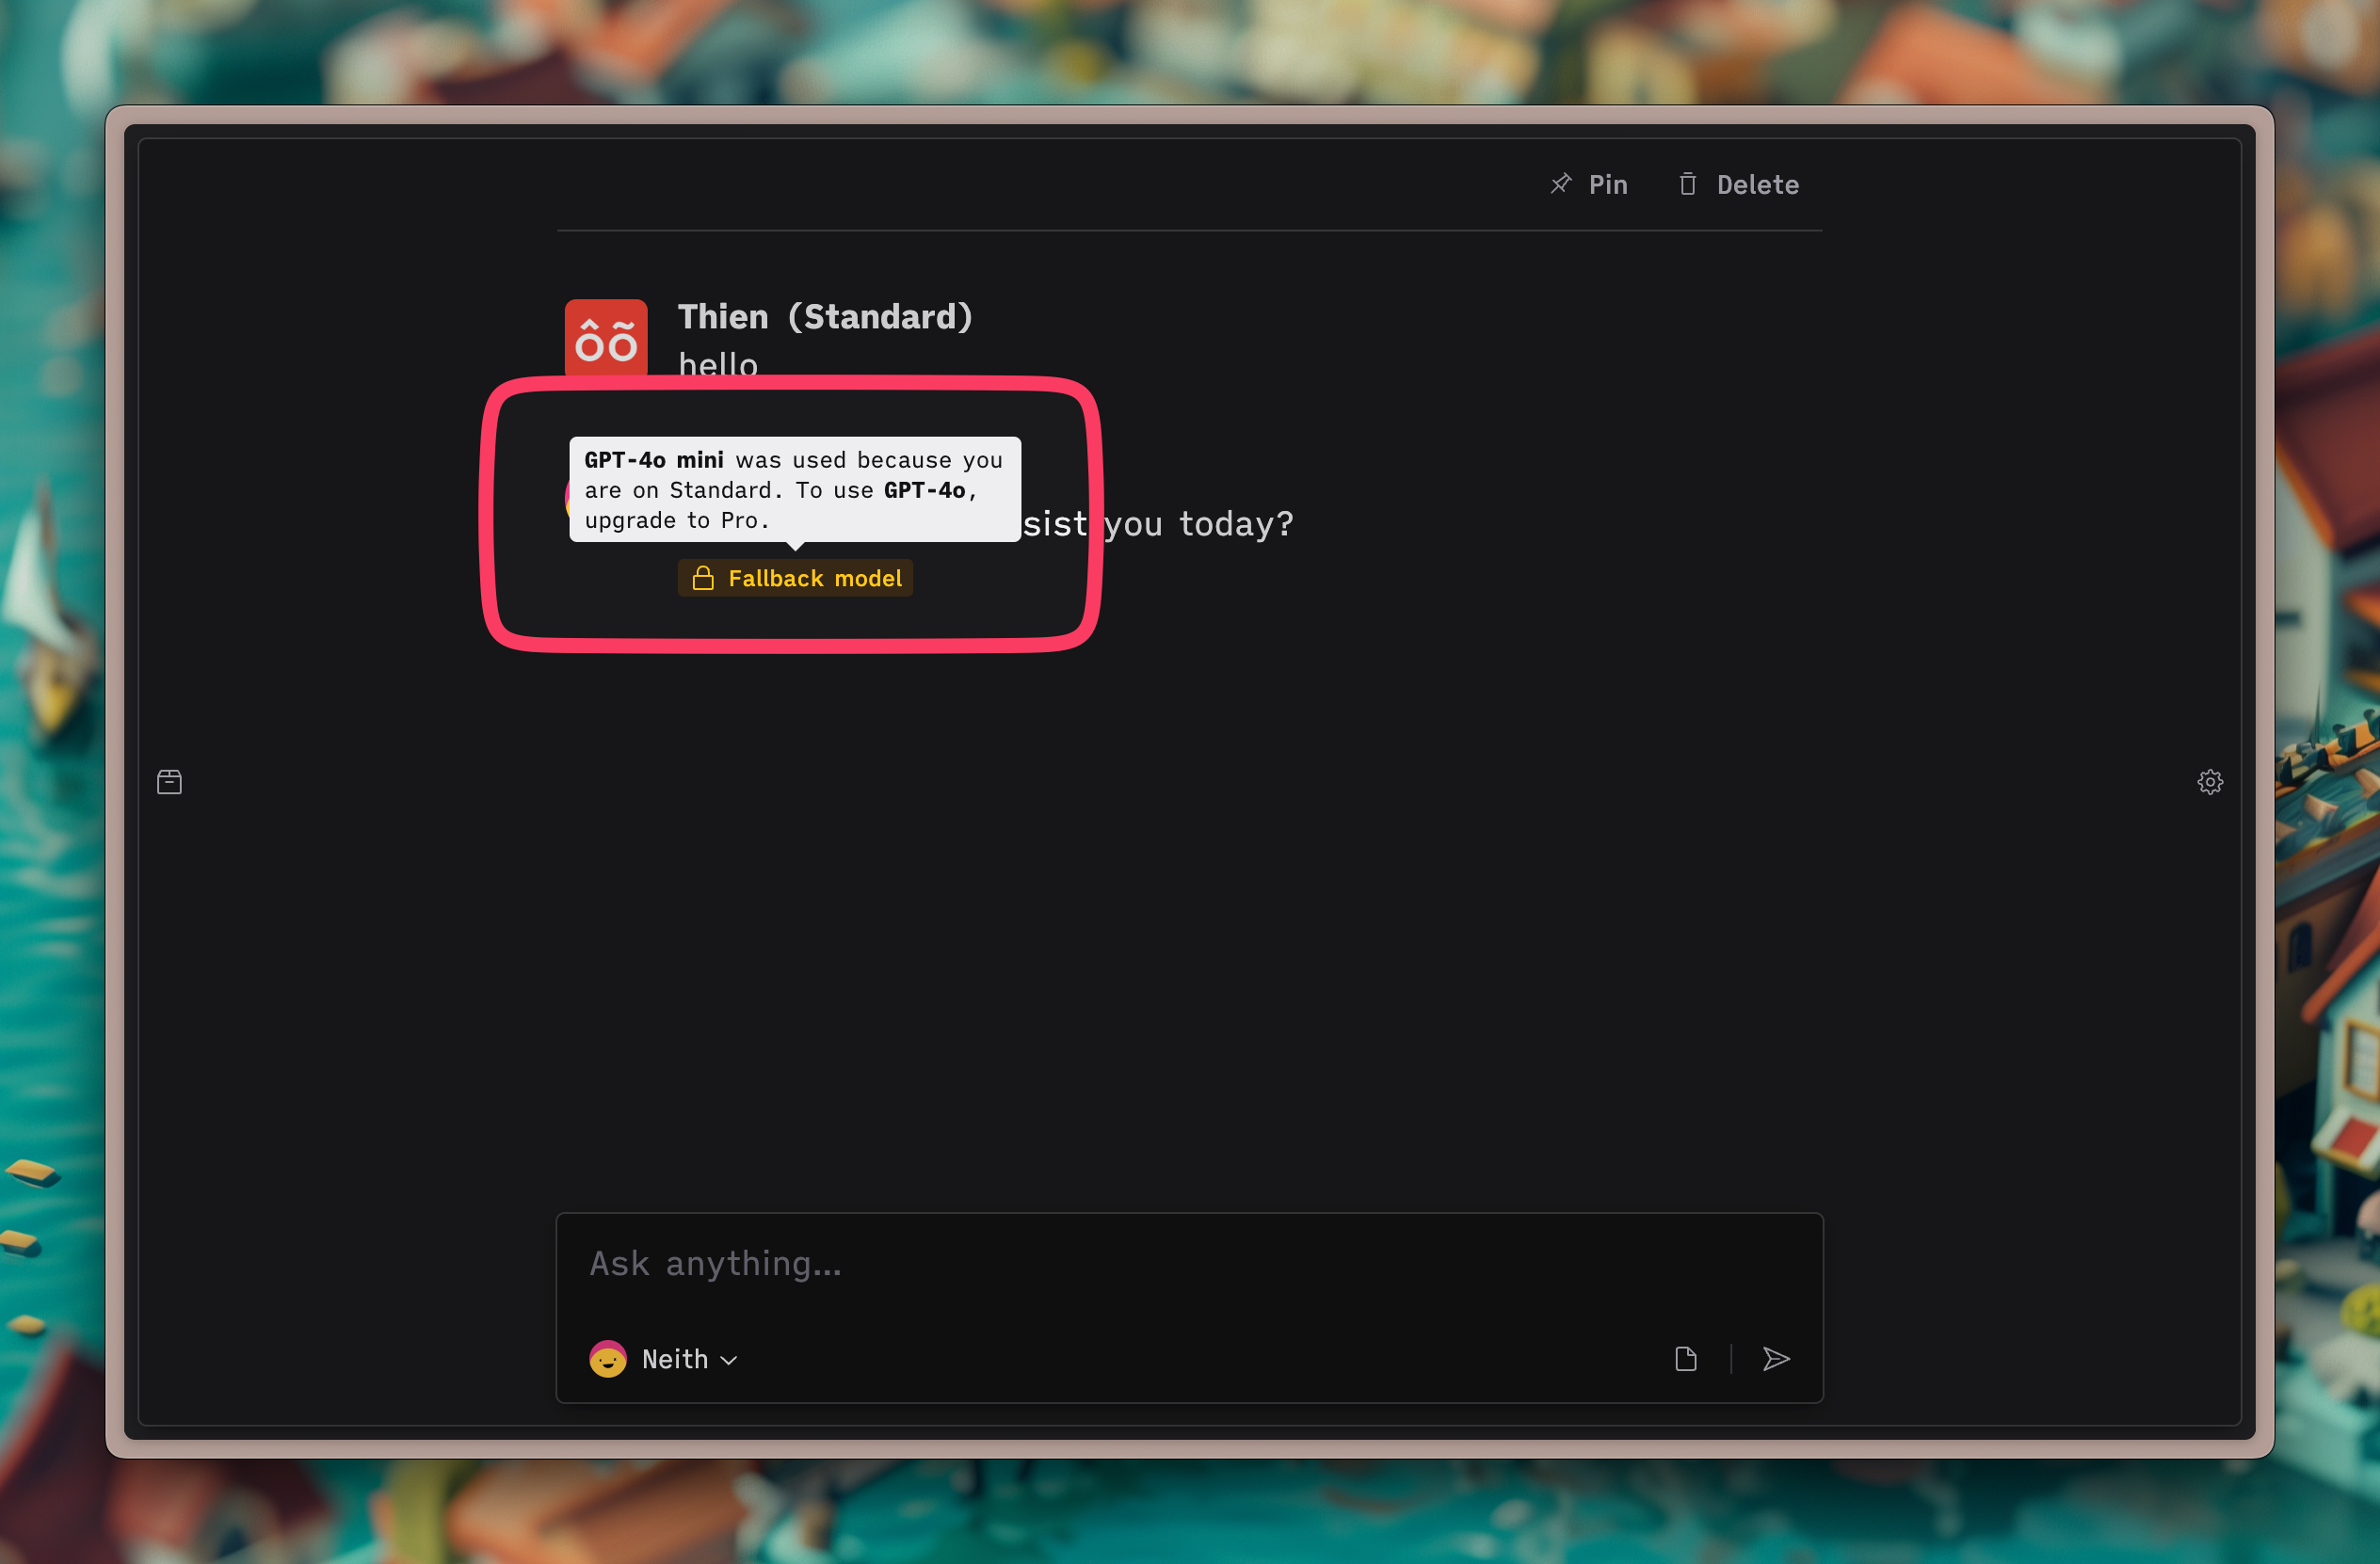Viewport: 2380px width, 1564px height.
Task: Focus the Ask anything input field
Action: (1189, 1263)
